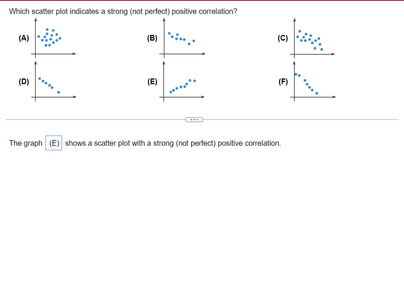Screen dimensions: 404x308
Task: Select scatter plot (B)
Action: pyautogui.click(x=182, y=38)
